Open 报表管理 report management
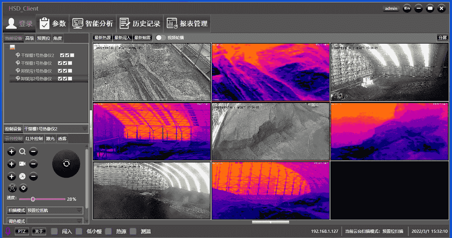The image size is (452, 238). [x=187, y=23]
